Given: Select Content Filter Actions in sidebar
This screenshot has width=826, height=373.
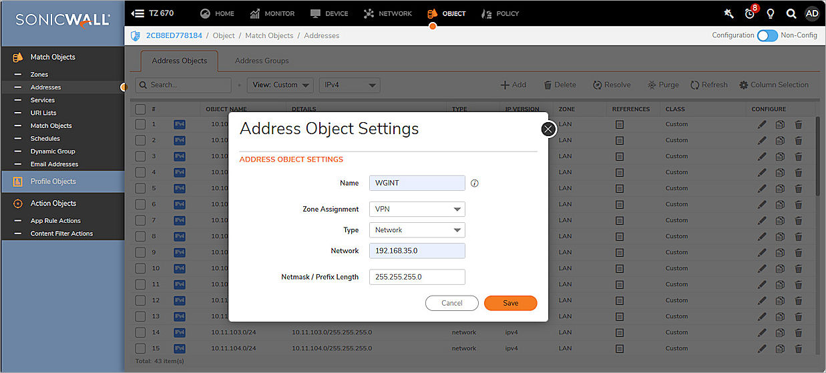Looking at the screenshot, I should 61,234.
